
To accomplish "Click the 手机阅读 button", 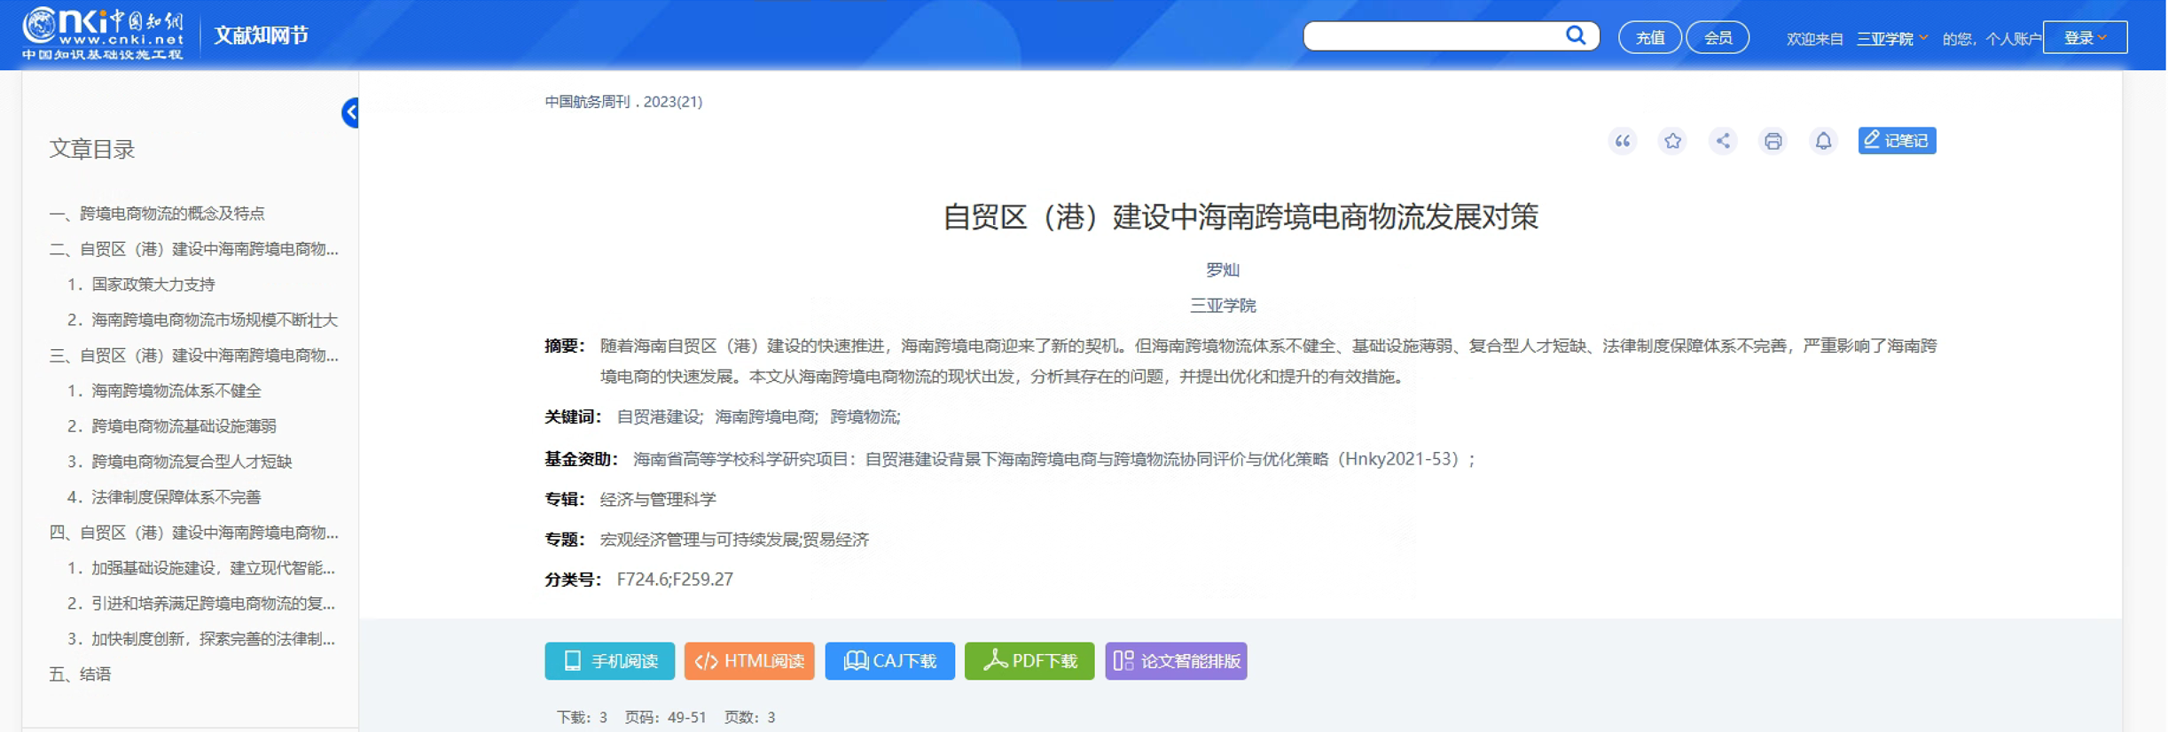I will [x=609, y=661].
